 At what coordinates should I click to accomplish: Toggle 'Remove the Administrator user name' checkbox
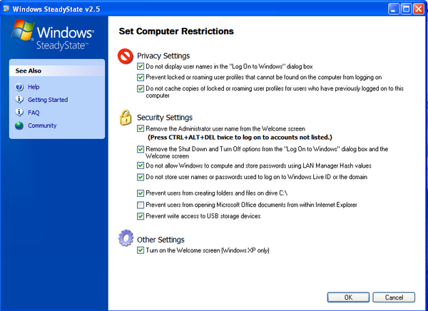coord(141,128)
